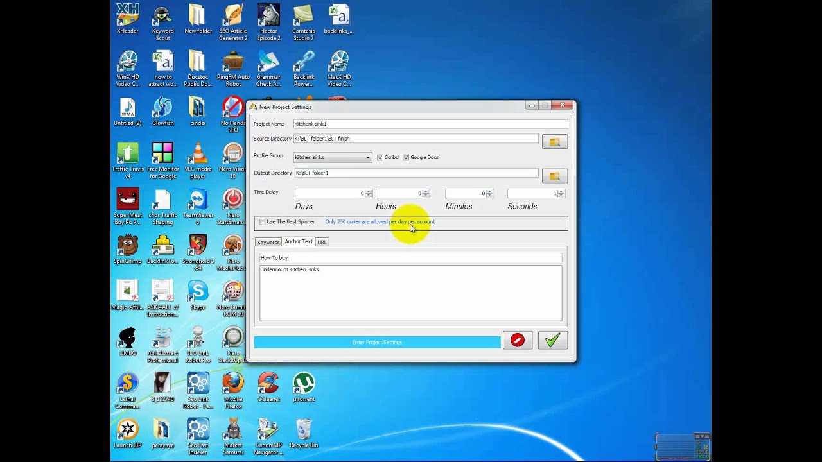Image resolution: width=822 pixels, height=462 pixels.
Task: Open SEO Article Generator 2 shortcut
Action: (233, 22)
